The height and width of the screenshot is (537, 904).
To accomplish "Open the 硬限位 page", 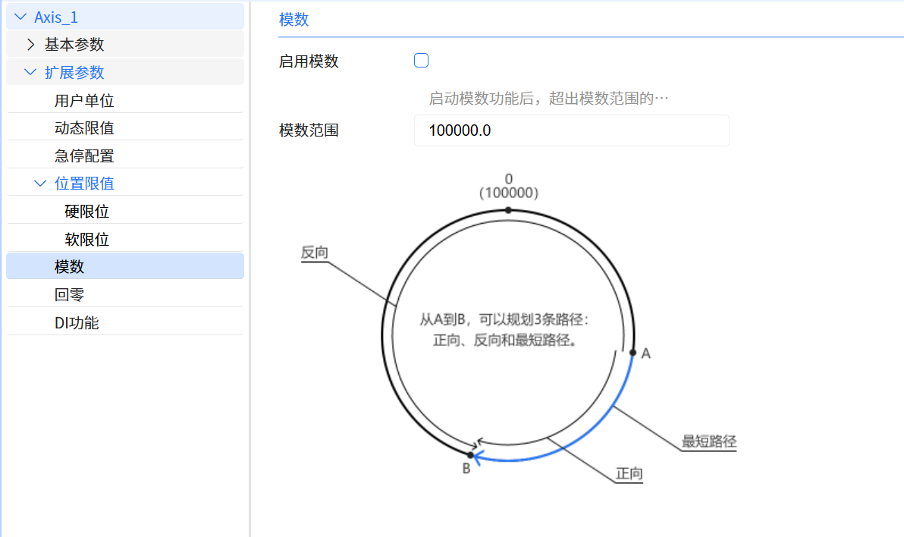I will coord(87,212).
